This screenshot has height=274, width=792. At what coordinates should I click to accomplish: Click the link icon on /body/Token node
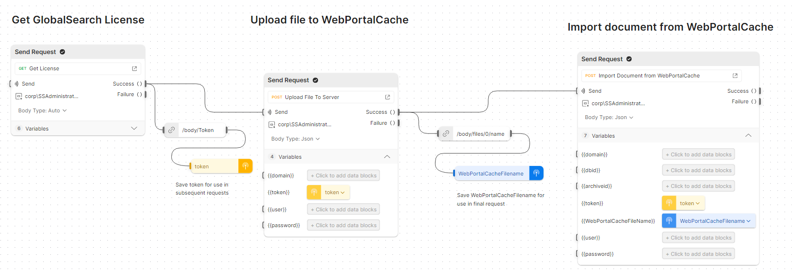[x=171, y=130]
